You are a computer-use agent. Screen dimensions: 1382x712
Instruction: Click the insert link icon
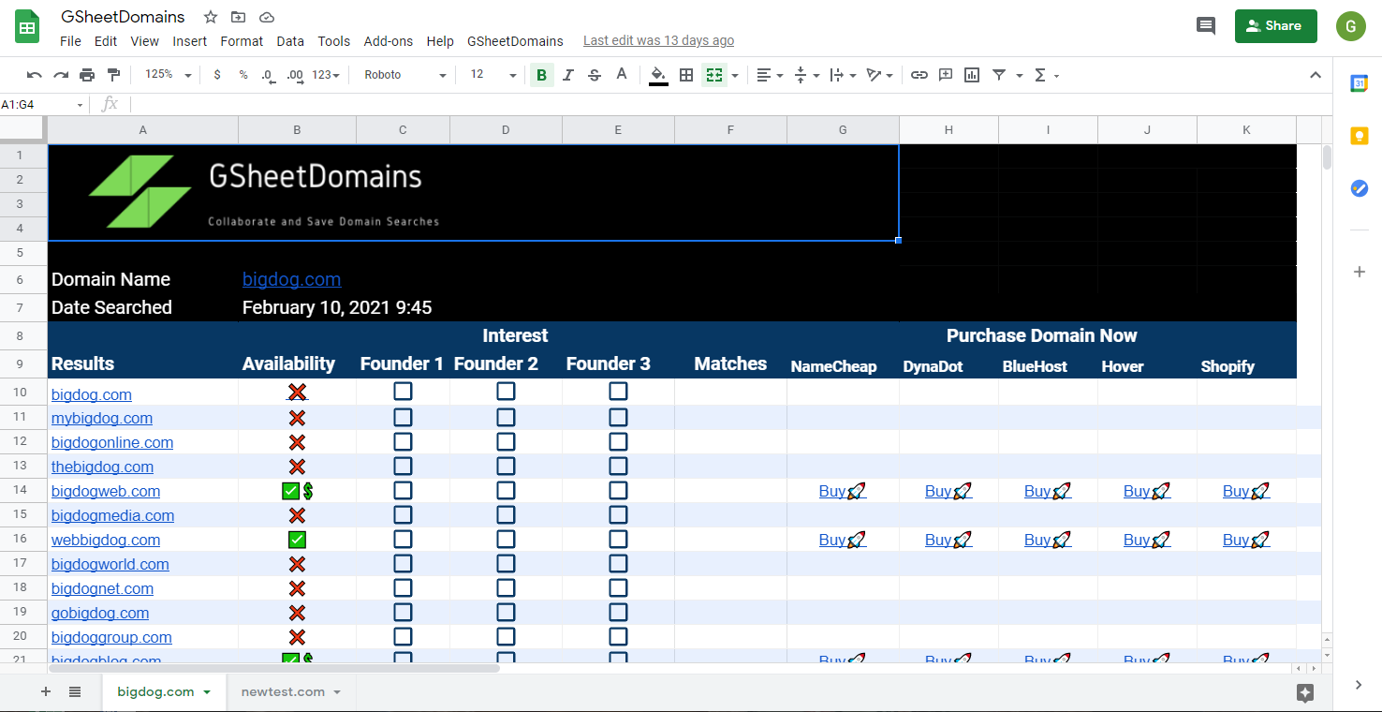tap(919, 75)
